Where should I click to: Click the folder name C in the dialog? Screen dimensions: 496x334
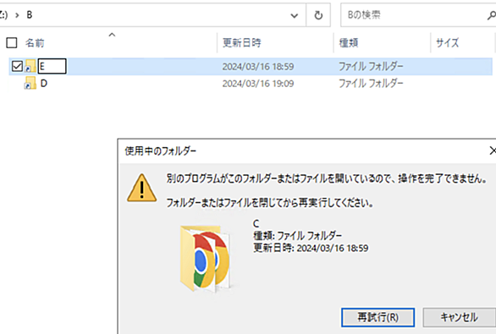pos(256,224)
